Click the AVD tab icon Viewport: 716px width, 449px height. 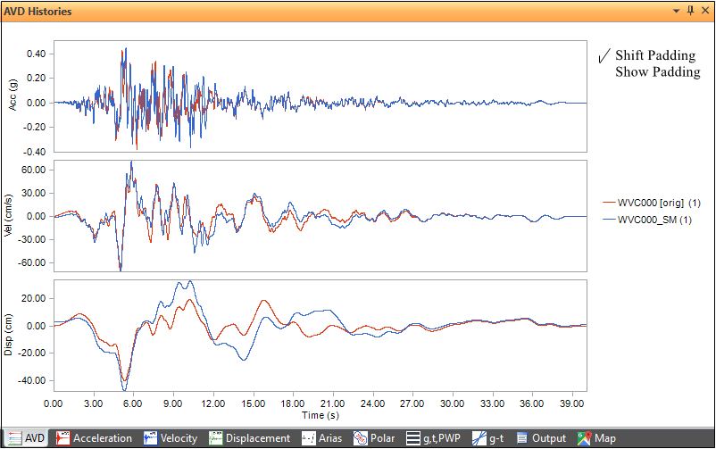pyautogui.click(x=12, y=438)
